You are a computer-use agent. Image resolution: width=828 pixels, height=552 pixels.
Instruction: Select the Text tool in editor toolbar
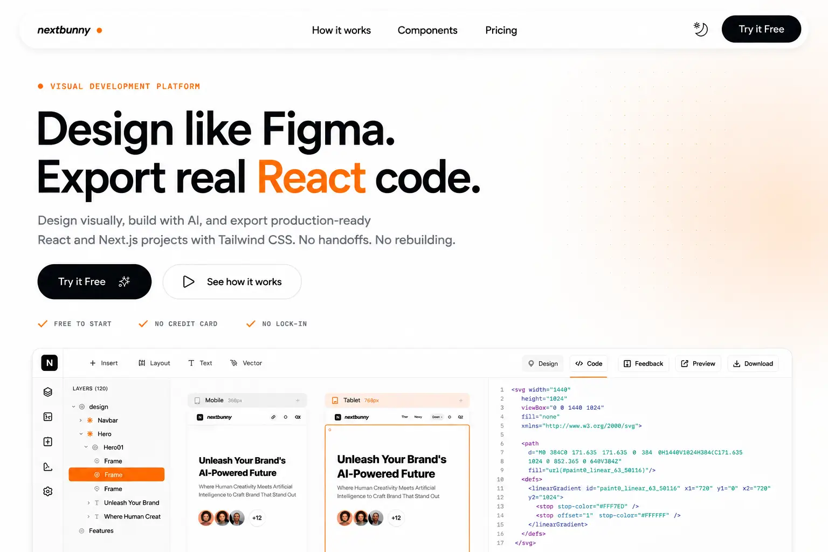coord(200,363)
